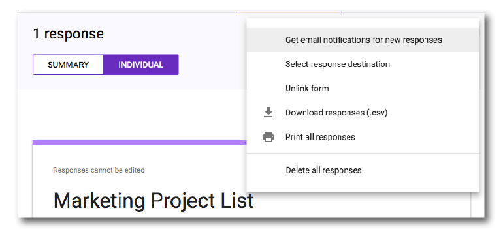Pick the Print all responses label

pos(320,137)
